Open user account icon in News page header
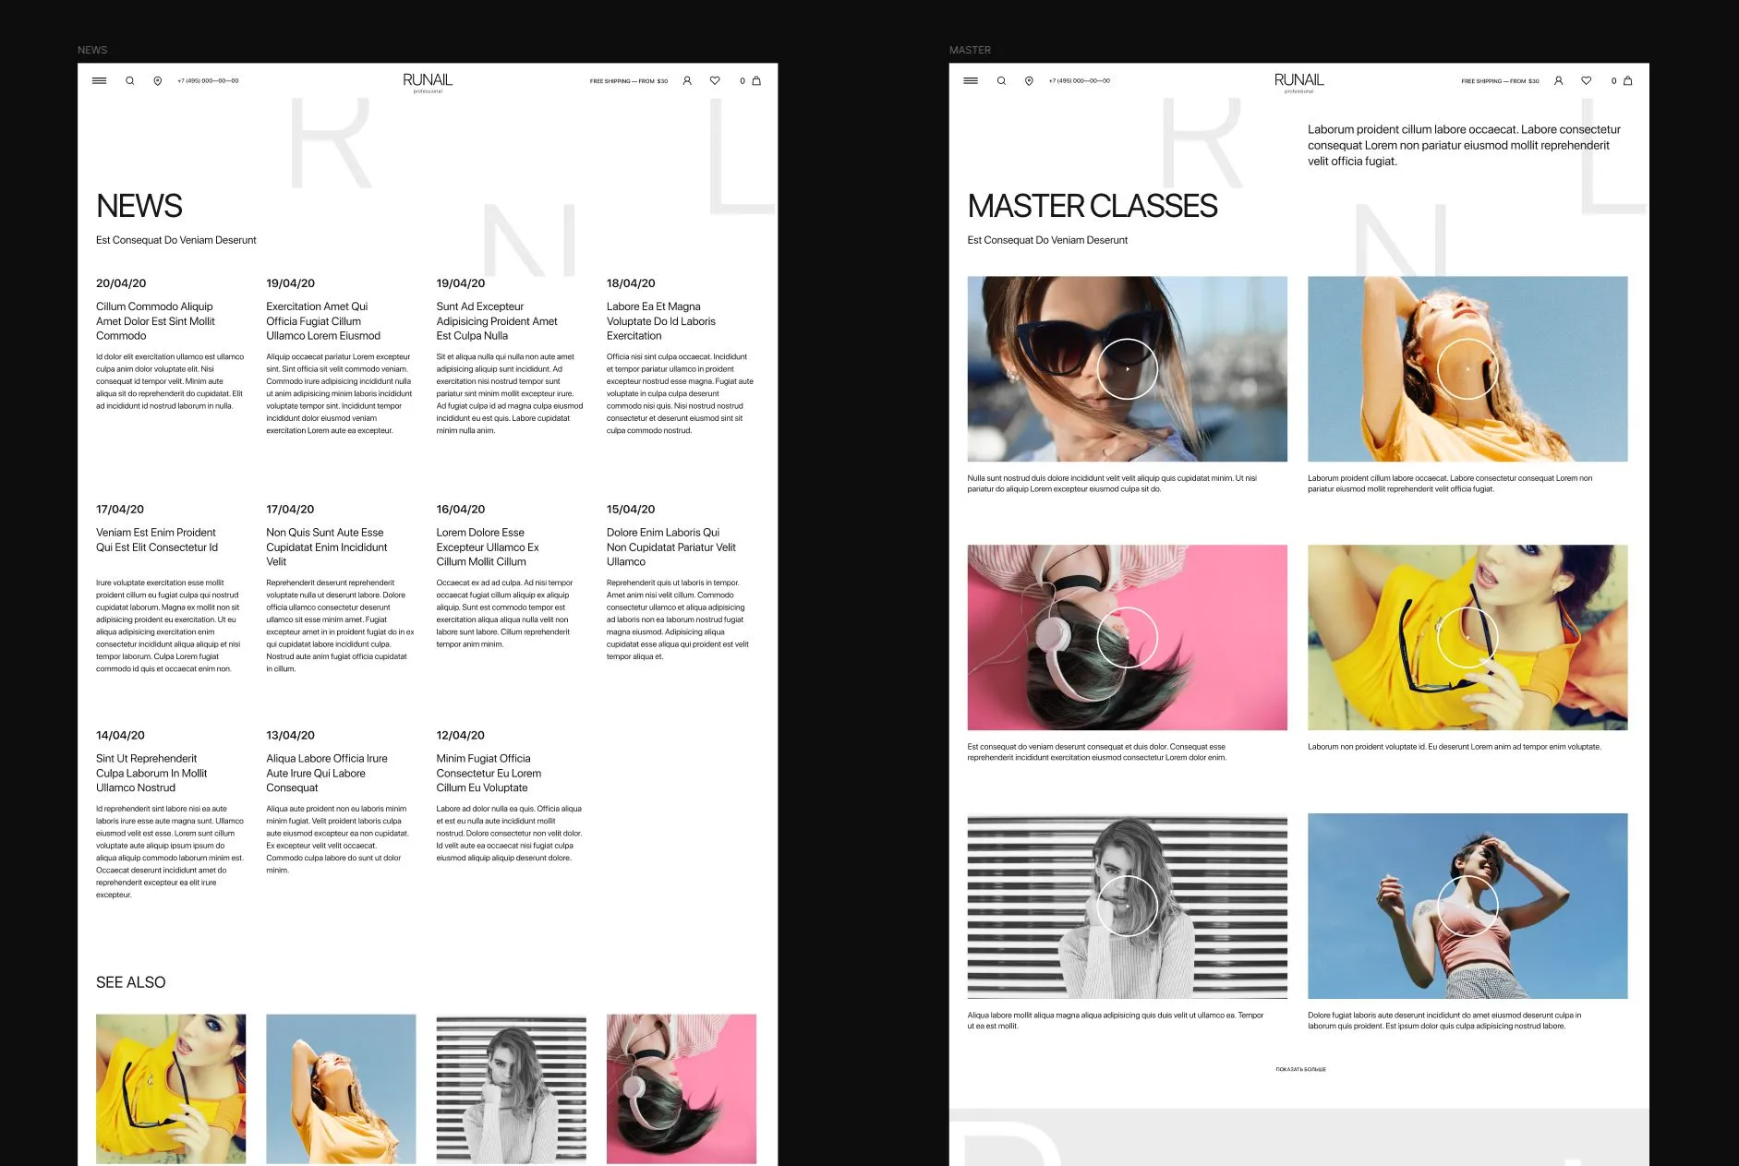1739x1166 pixels. pos(687,81)
